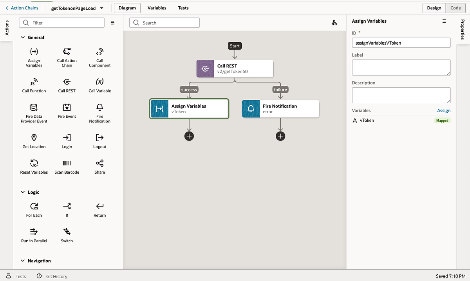Switch to the Variables tab

point(157,7)
